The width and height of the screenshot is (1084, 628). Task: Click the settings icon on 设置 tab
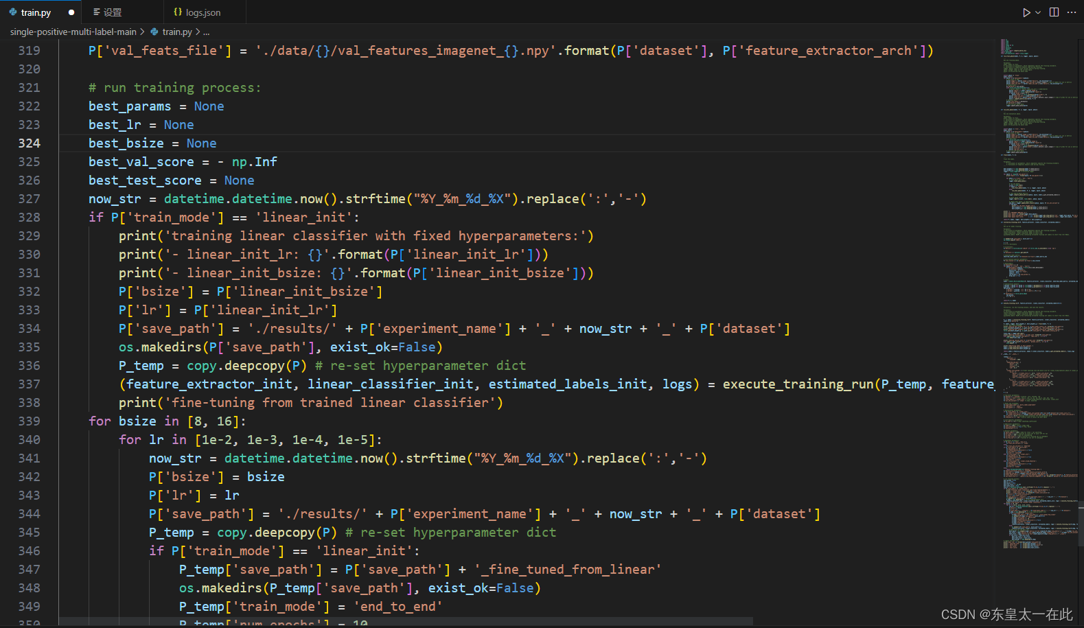click(x=97, y=12)
